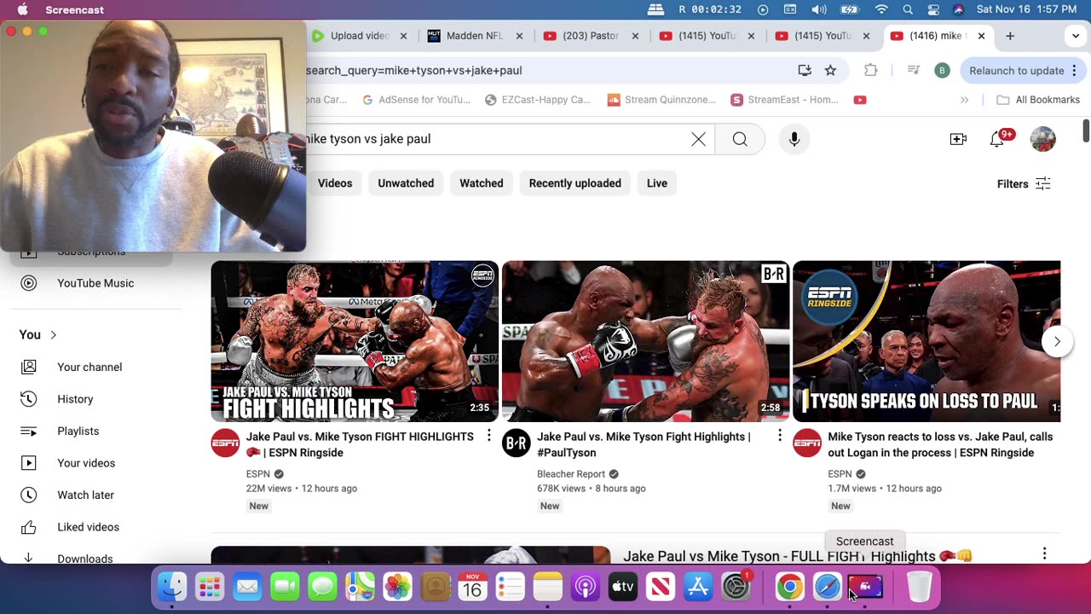This screenshot has width=1091, height=614.
Task: Open the Chrome tab search dropdown
Action: 1076,36
